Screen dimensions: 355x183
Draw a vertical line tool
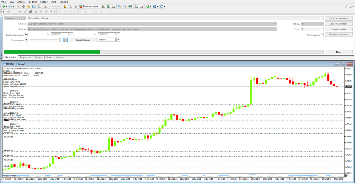[15, 12]
